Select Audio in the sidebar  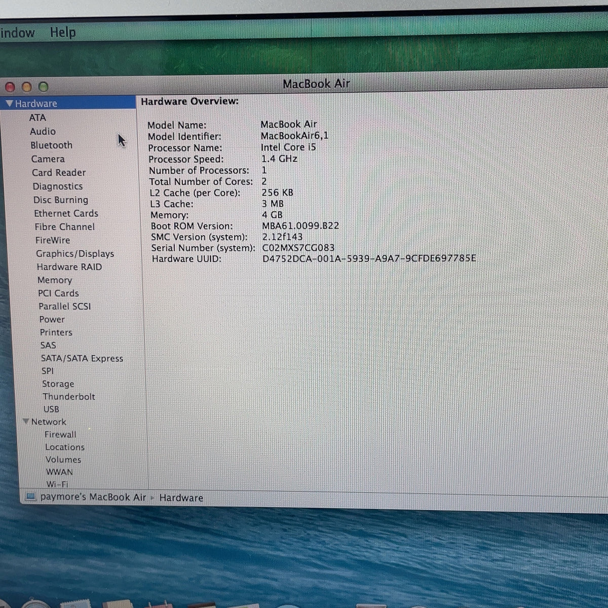pos(43,131)
